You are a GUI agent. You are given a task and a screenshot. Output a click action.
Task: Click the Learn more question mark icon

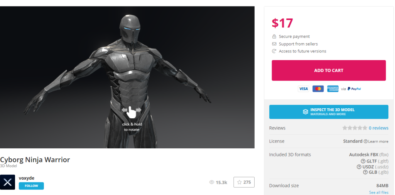point(366,141)
